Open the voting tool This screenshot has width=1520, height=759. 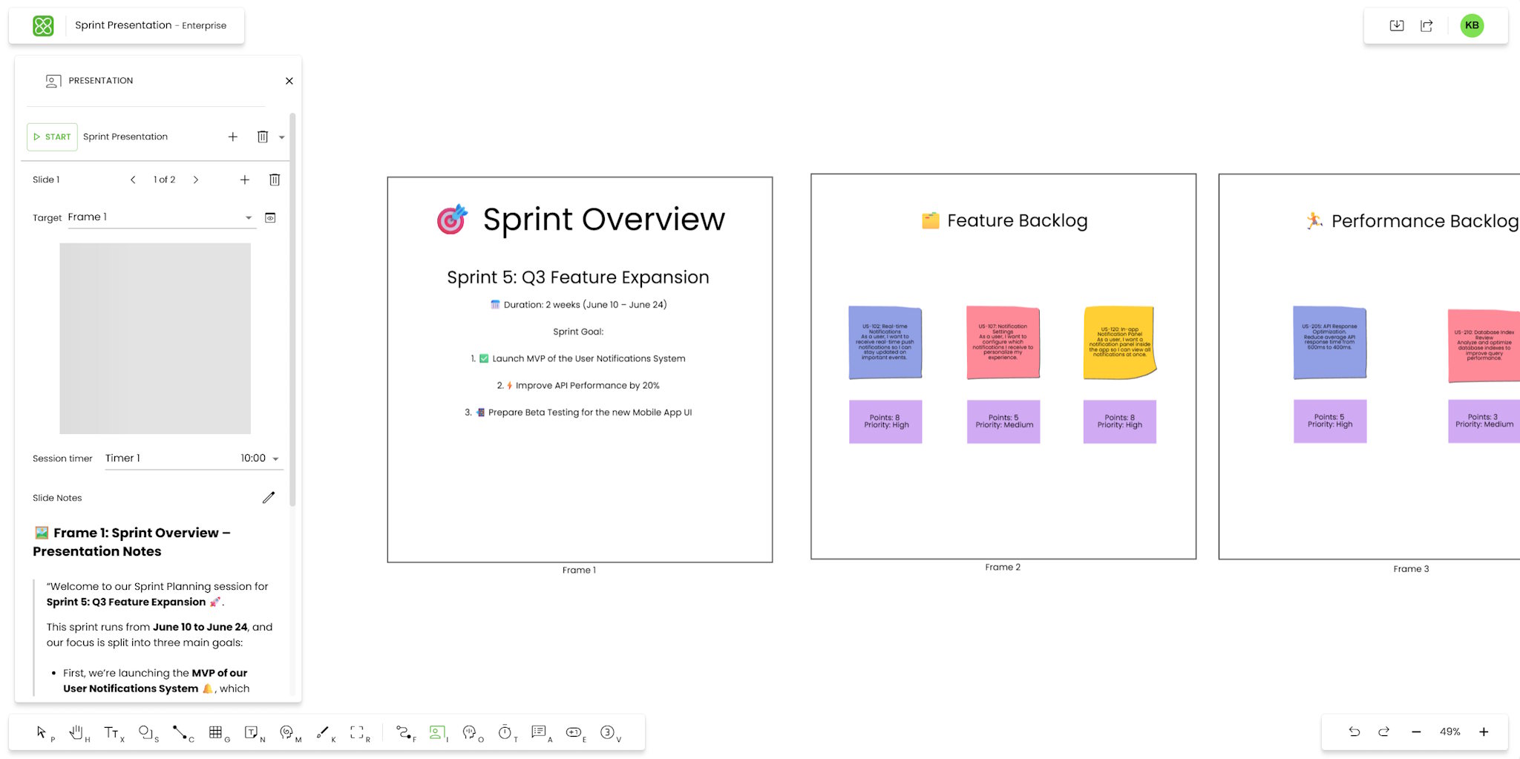[x=607, y=732]
